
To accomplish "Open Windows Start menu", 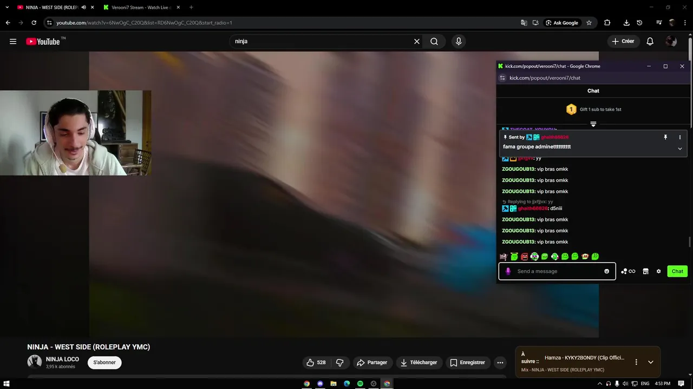I will coord(7,384).
